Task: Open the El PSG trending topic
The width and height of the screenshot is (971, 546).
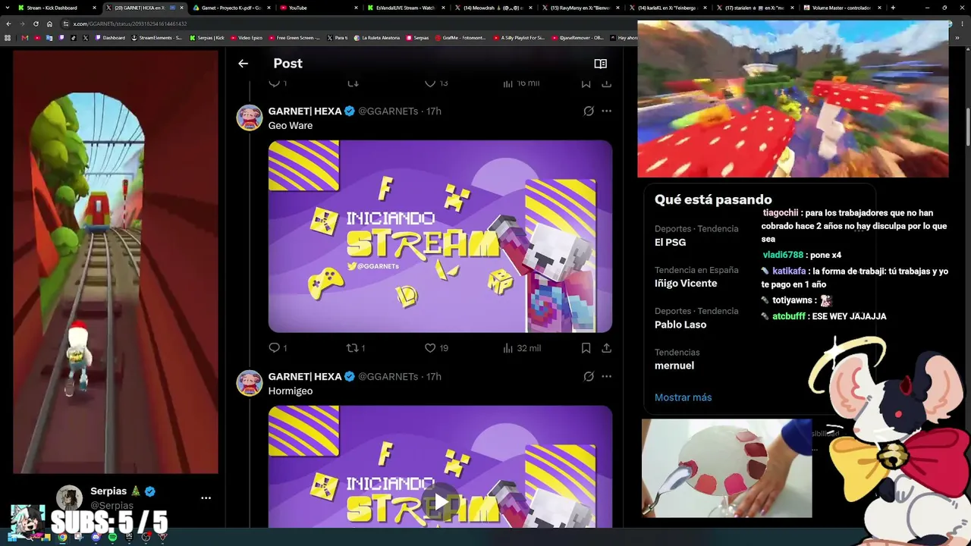Action: [x=696, y=236]
